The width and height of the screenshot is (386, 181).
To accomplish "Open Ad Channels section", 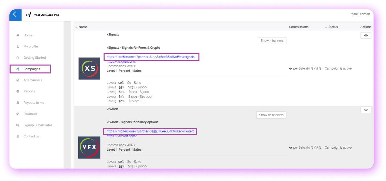I will [x=33, y=80].
